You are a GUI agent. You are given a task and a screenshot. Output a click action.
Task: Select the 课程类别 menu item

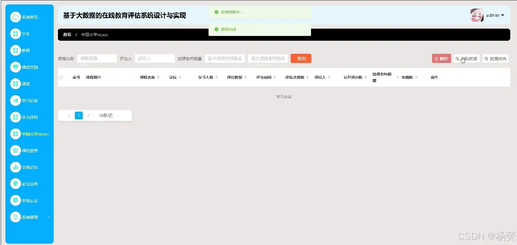[30, 67]
